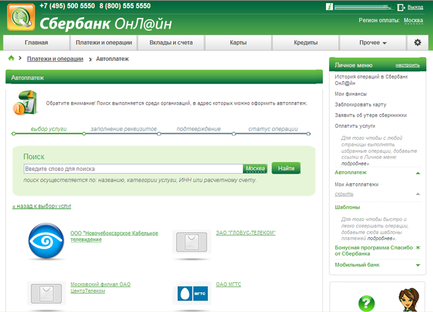This screenshot has width=433, height=312.
Task: Click the скрыть link
Action: (x=344, y=194)
